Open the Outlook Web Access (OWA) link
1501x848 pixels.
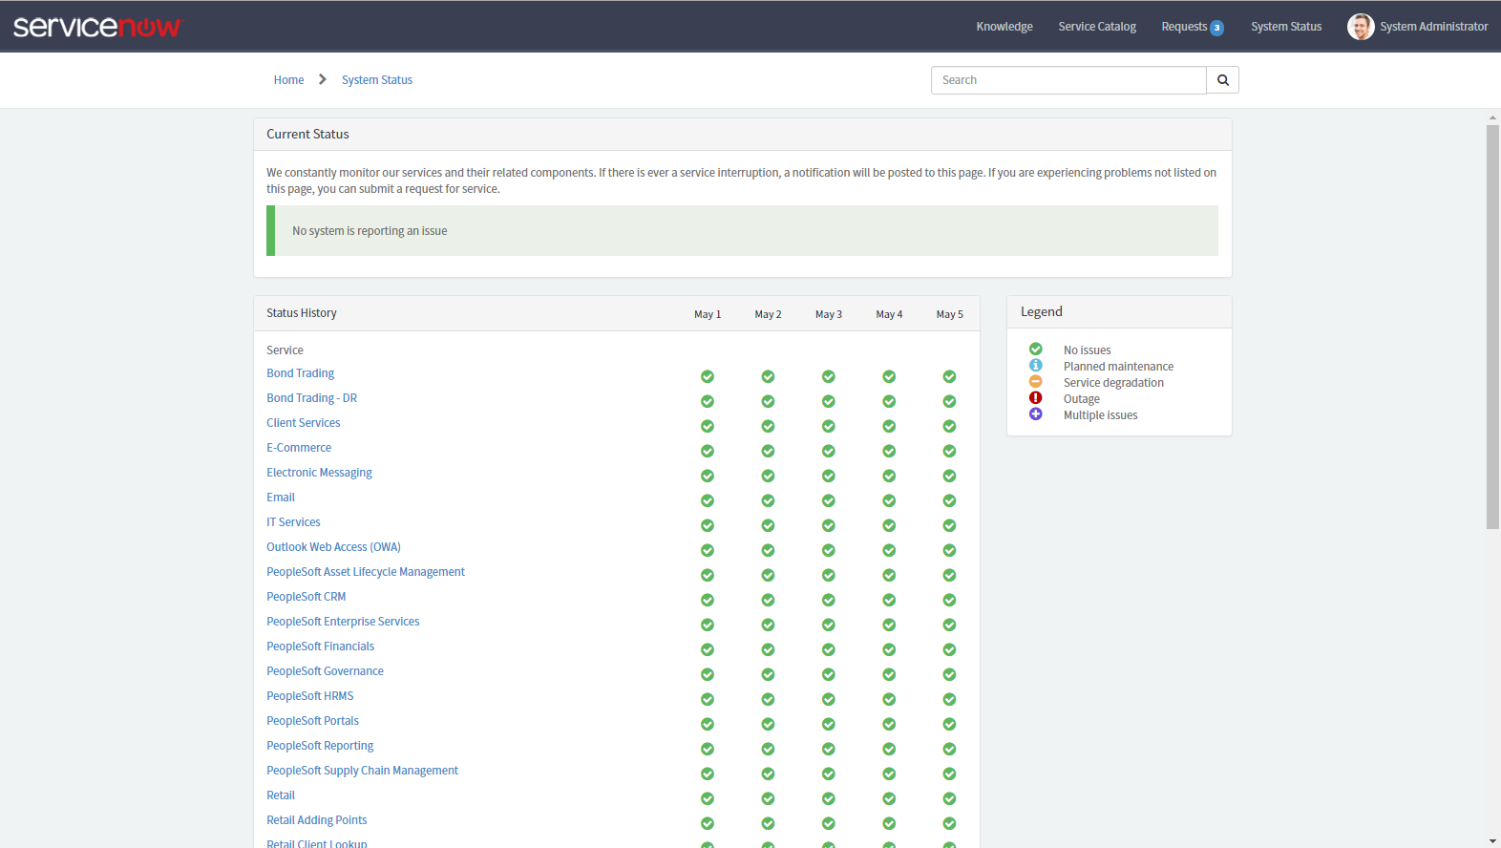click(x=333, y=547)
